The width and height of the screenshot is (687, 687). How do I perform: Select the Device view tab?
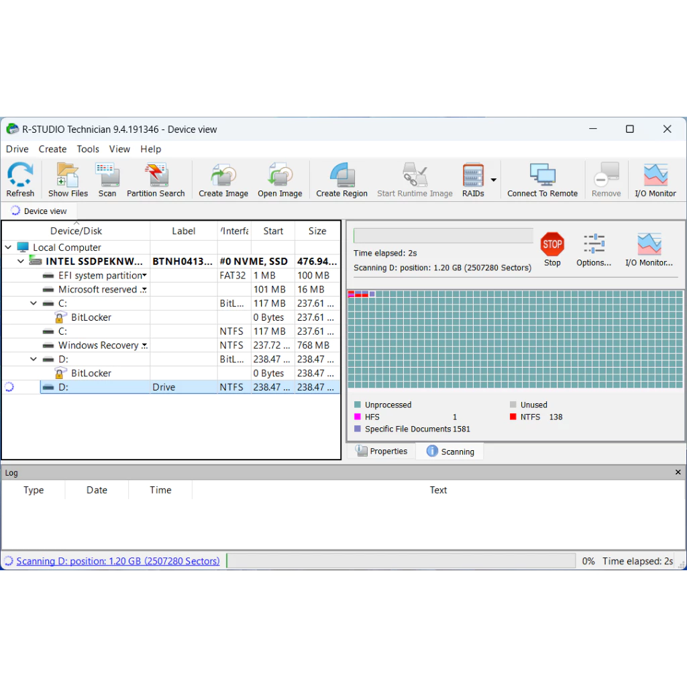point(39,211)
